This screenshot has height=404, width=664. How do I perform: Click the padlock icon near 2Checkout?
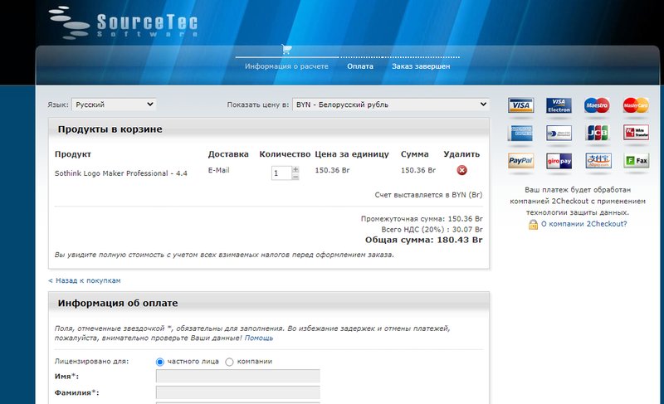tap(533, 224)
